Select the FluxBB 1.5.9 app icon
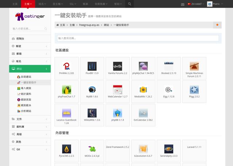This screenshot has width=233, height=166. pos(92,66)
